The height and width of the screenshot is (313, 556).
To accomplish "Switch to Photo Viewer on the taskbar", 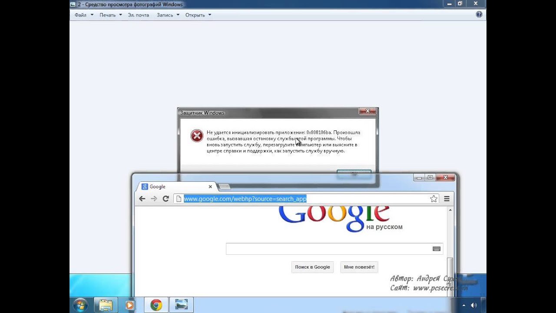I will click(x=181, y=305).
